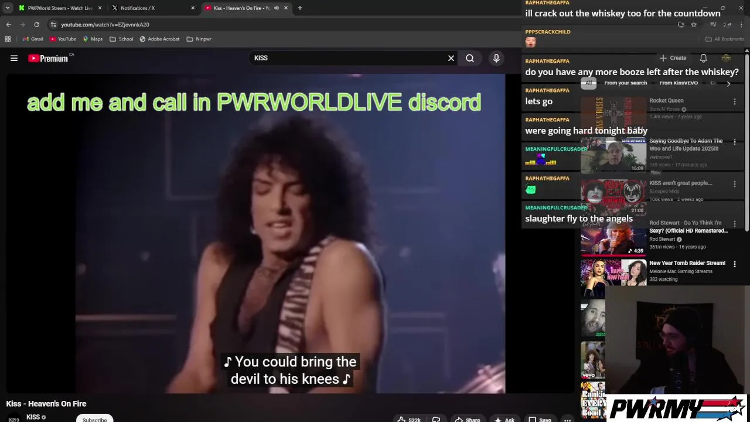Select the All filter chip
This screenshot has width=750, height=422.
pyautogui.click(x=589, y=83)
